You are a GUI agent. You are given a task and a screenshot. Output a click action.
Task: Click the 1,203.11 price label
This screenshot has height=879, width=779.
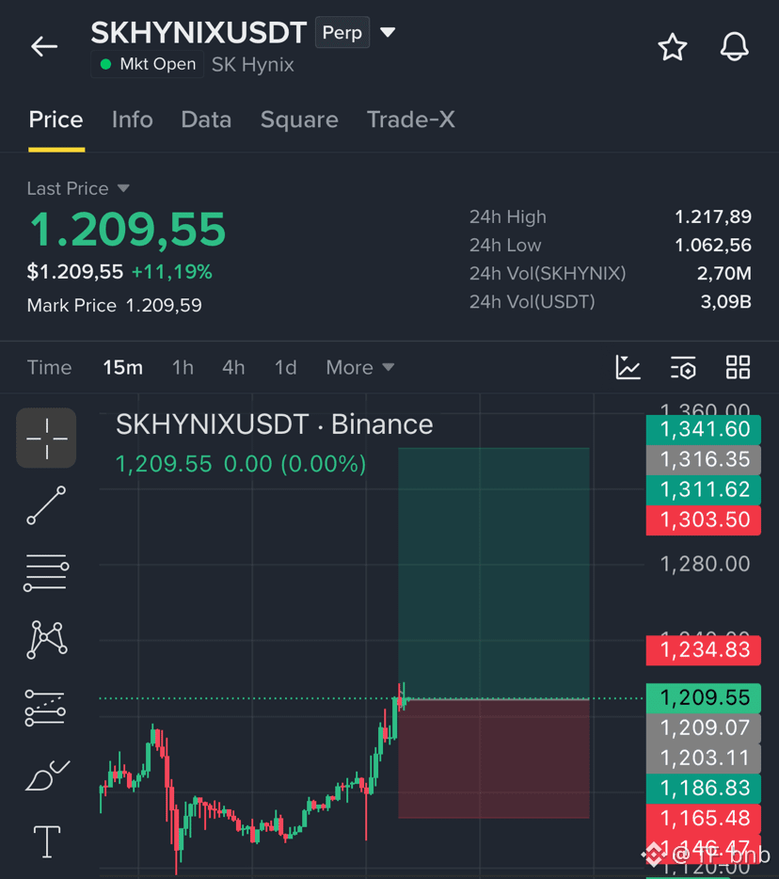[x=704, y=759]
